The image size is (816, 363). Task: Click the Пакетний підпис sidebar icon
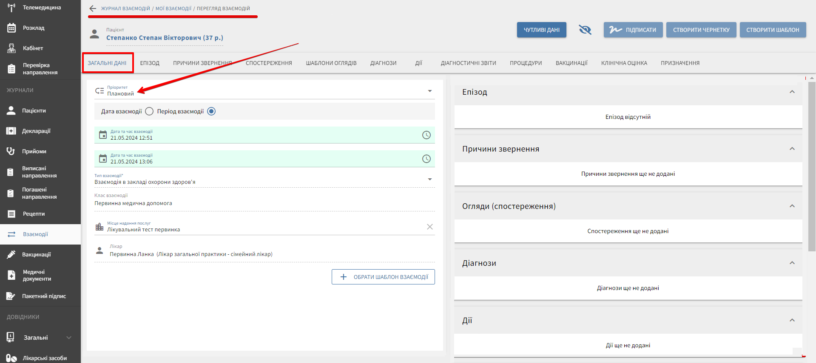click(11, 296)
